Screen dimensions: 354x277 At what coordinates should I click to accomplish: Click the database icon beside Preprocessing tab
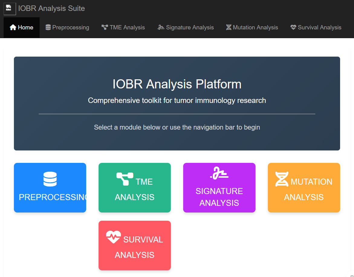48,27
